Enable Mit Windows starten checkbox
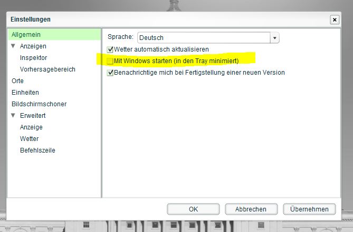Viewport: 353px width, 232px height. click(110, 61)
